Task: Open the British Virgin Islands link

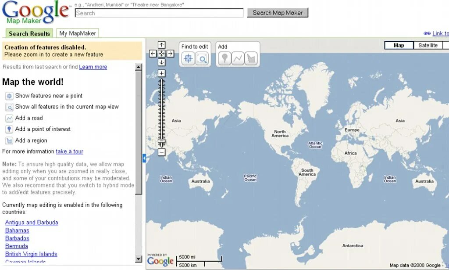Action: pos(31,254)
